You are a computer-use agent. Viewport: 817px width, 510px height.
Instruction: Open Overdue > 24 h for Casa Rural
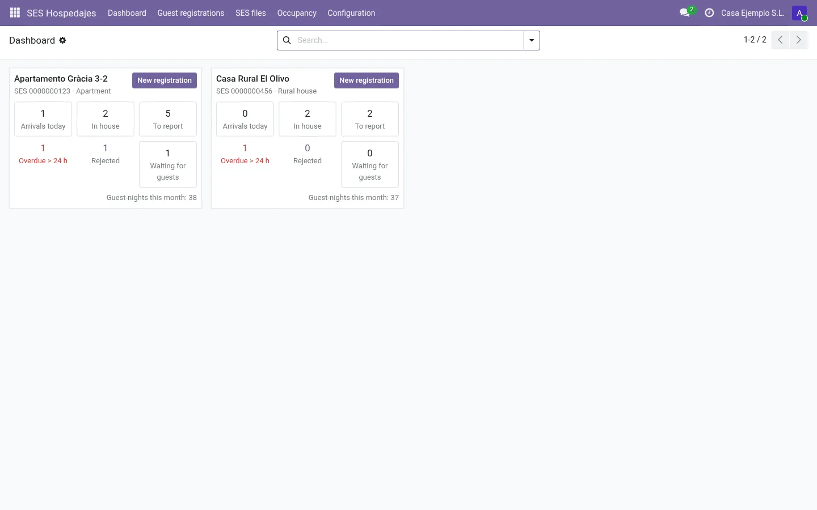click(x=245, y=154)
